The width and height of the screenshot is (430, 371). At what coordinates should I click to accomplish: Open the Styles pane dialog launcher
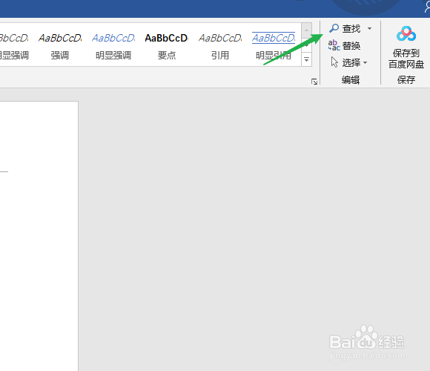pos(314,82)
